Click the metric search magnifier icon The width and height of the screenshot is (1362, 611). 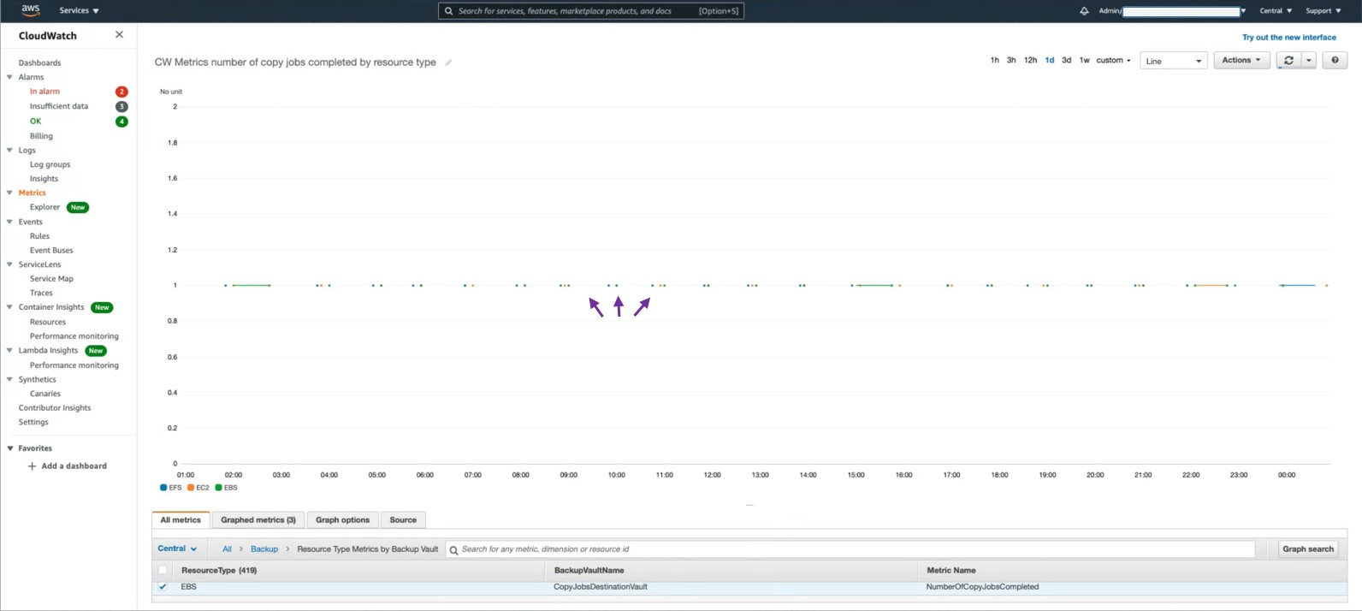click(453, 549)
